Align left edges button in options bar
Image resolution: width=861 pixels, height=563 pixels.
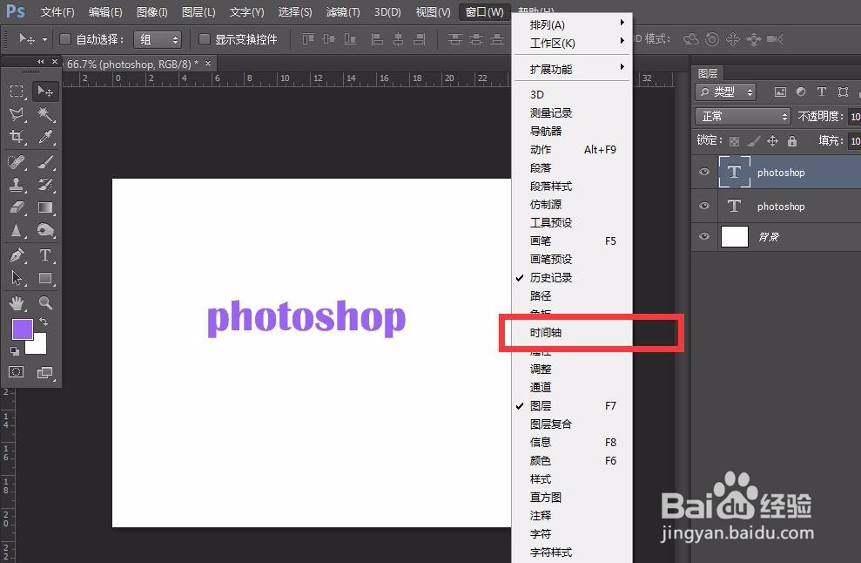377,39
